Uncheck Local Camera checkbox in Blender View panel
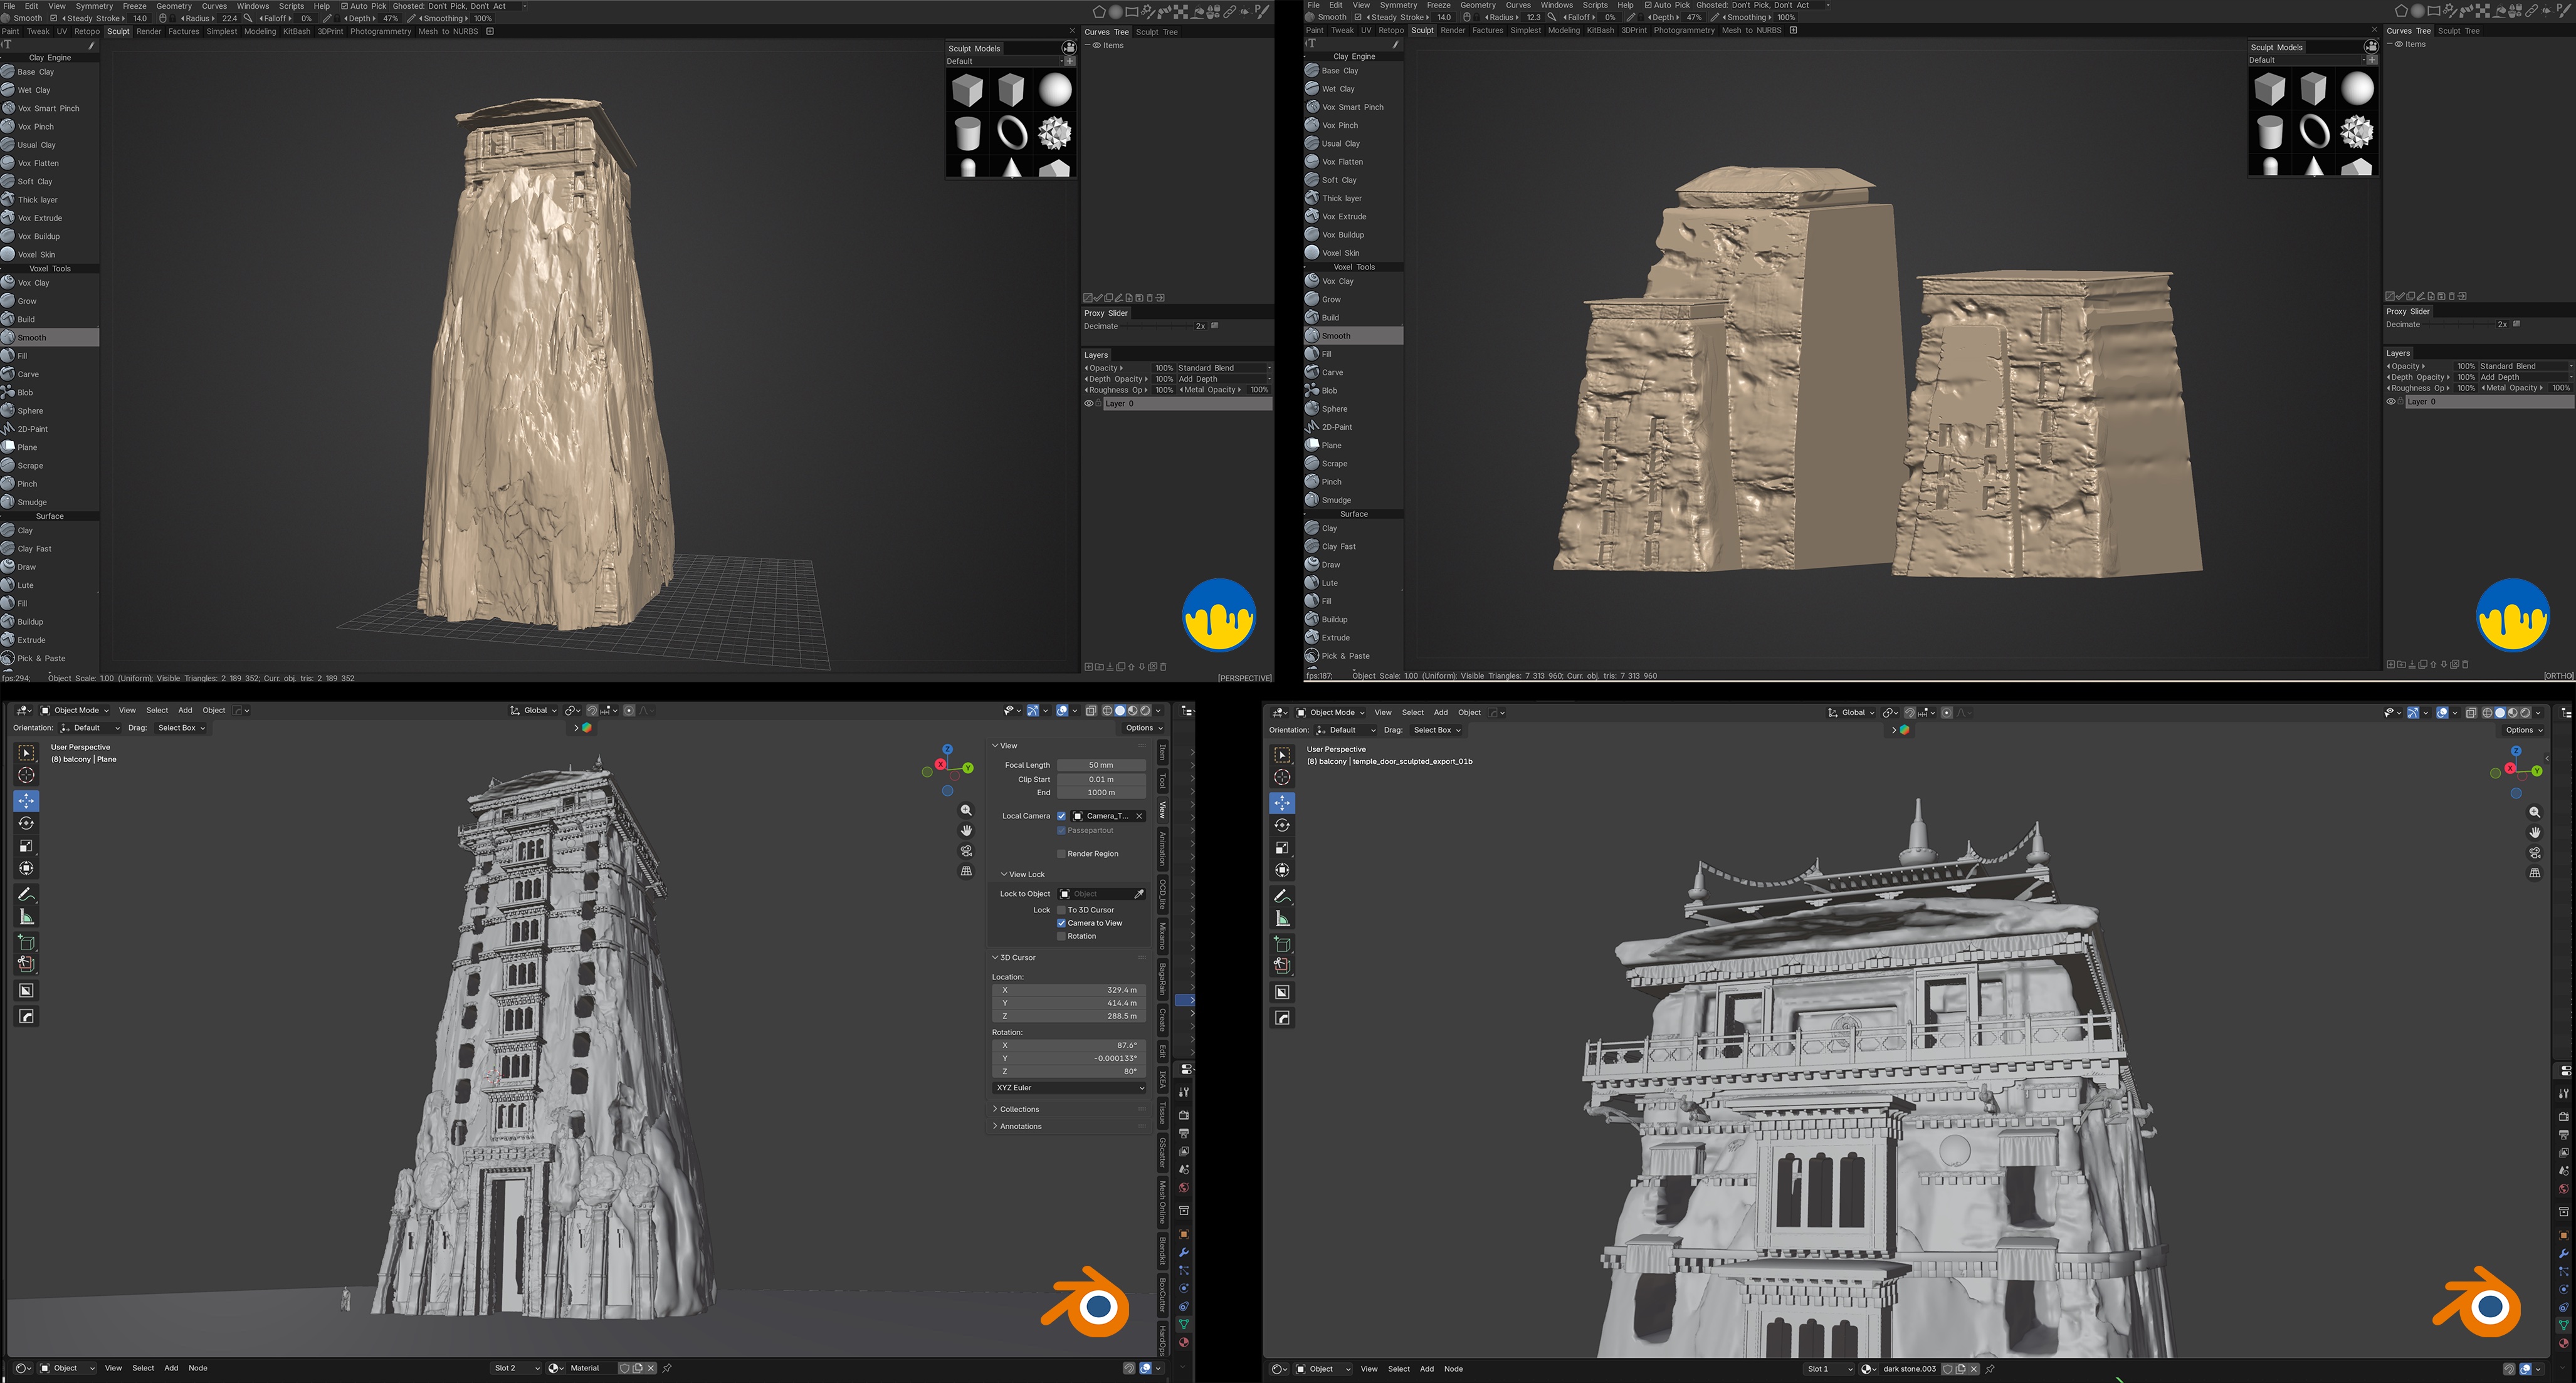 [x=1062, y=815]
